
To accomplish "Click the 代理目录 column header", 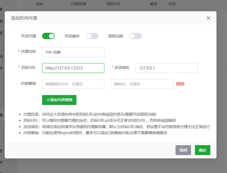I will click(78, 4).
